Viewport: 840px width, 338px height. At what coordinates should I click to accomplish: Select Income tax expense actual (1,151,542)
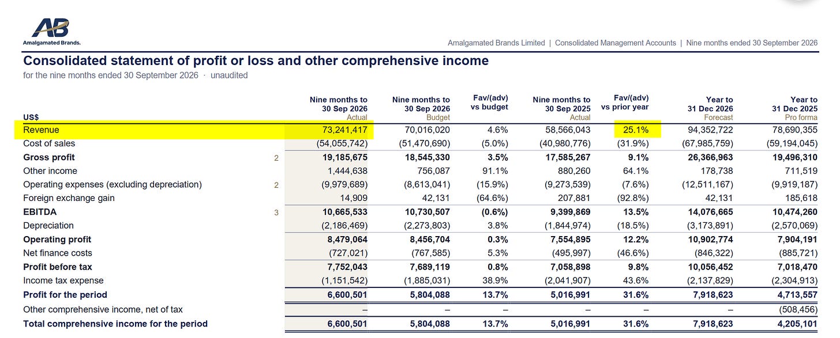(344, 280)
